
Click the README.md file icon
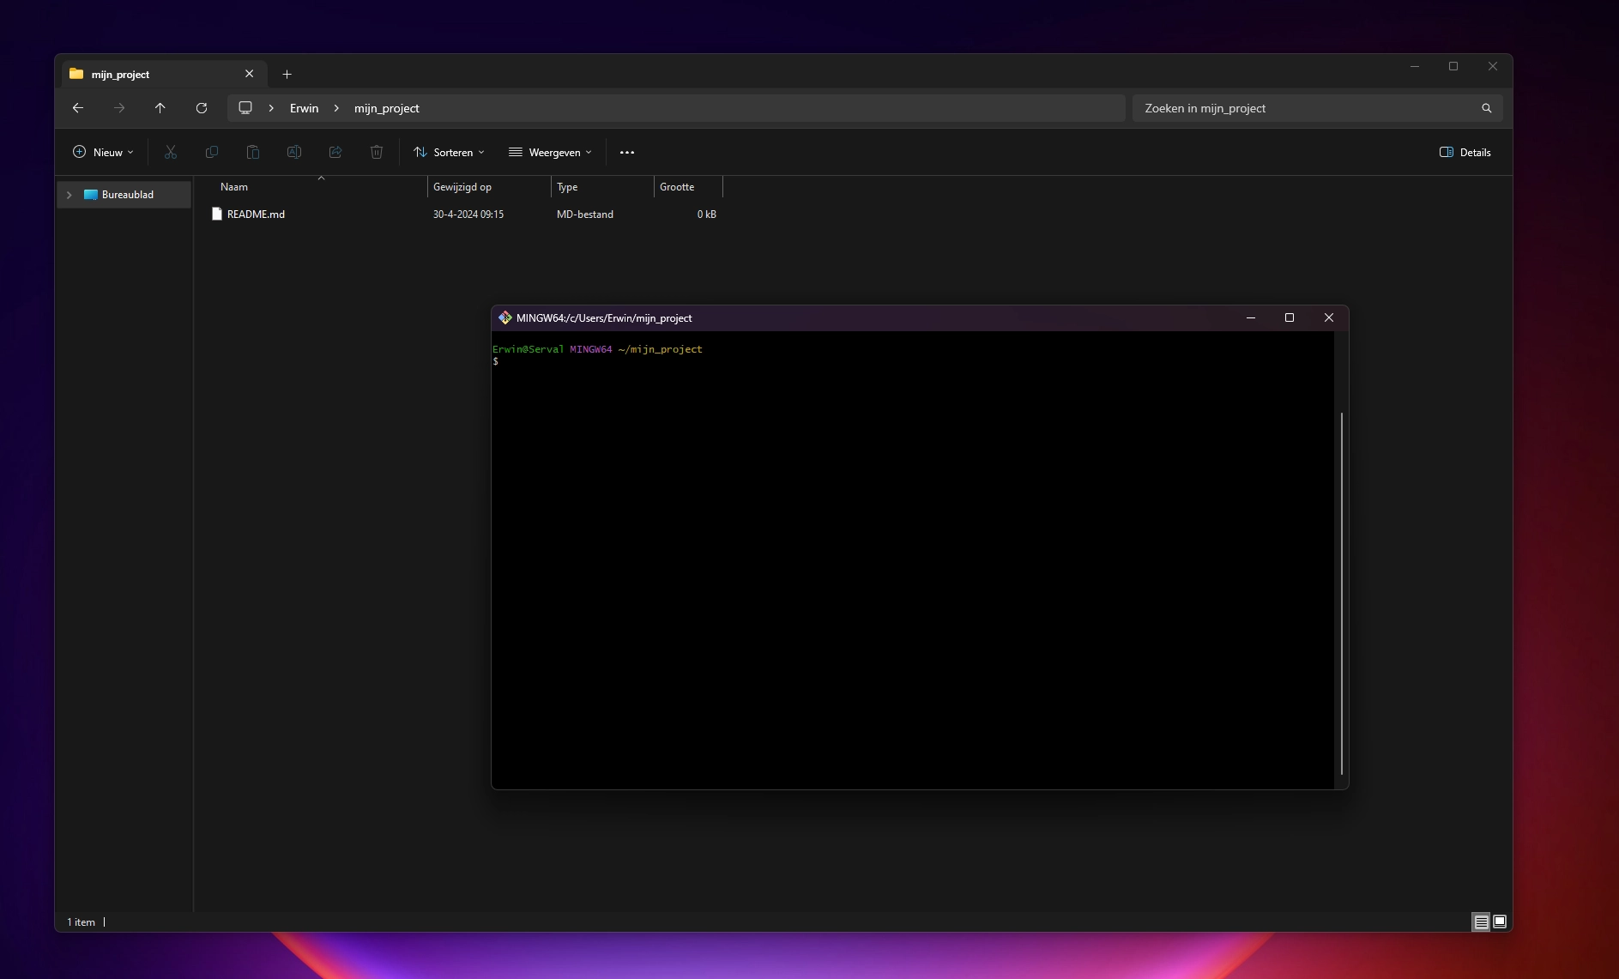217,215
